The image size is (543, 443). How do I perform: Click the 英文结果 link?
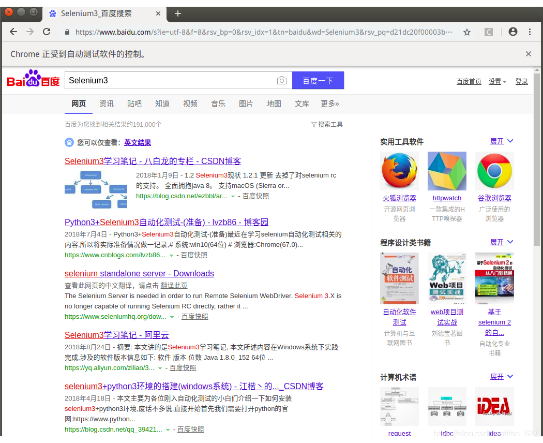[138, 142]
